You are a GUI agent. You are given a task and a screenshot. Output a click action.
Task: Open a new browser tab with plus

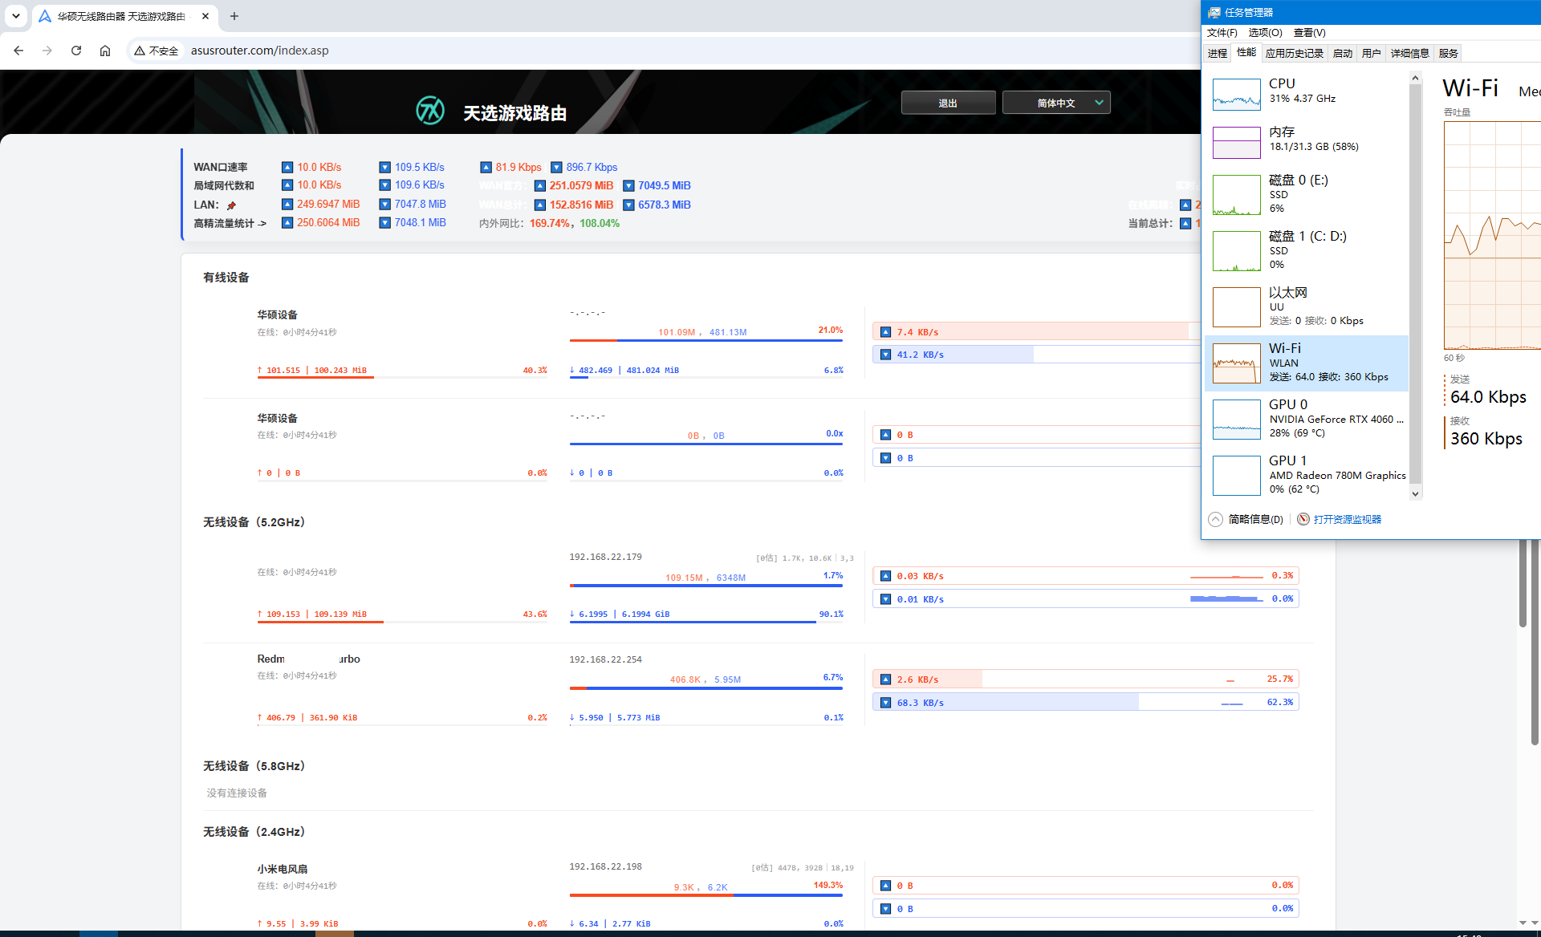coord(234,16)
